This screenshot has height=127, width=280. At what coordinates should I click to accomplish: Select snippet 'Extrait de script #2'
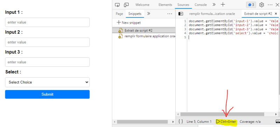[144, 30]
